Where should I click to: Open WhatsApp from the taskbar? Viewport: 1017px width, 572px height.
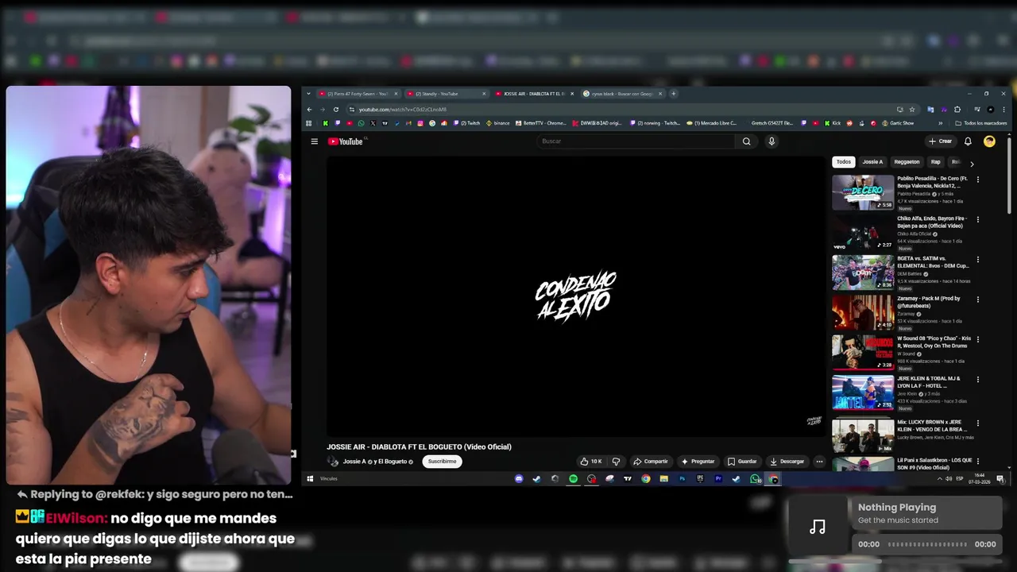pos(754,479)
